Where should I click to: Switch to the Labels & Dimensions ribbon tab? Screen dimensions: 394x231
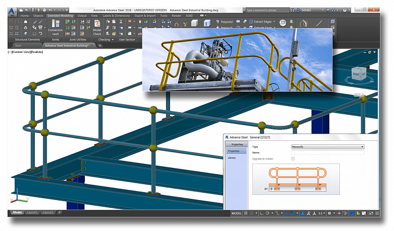[x=116, y=16]
